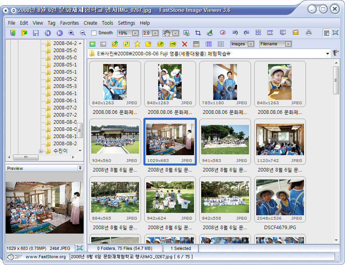Select the DSCF4679.JPG thumbnail
345x265 pixels.
(x=280, y=199)
